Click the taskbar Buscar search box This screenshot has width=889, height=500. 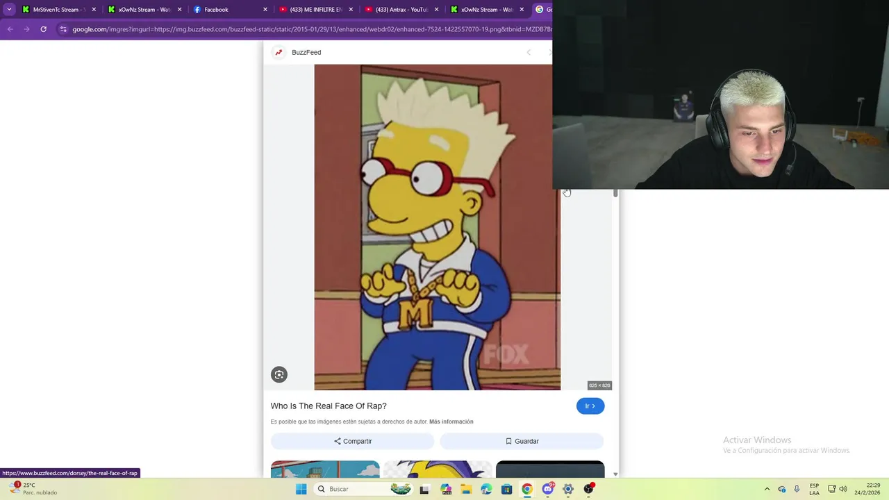(363, 489)
